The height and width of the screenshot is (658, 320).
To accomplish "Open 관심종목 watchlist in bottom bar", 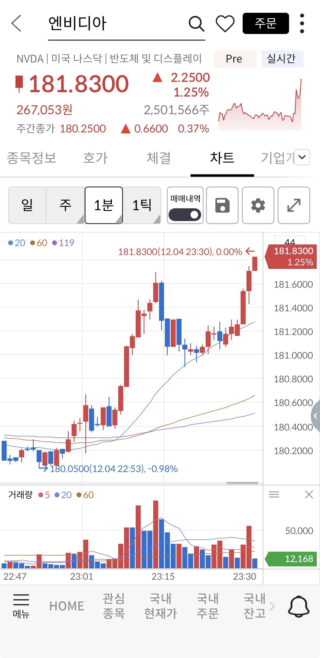I will coord(114,606).
